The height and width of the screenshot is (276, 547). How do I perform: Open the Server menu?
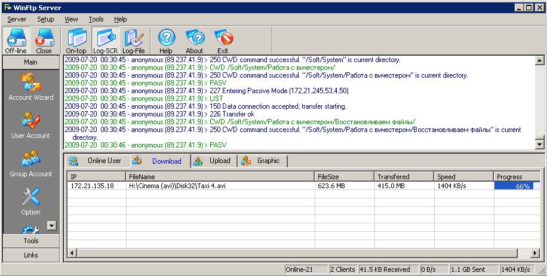pyautogui.click(x=17, y=19)
